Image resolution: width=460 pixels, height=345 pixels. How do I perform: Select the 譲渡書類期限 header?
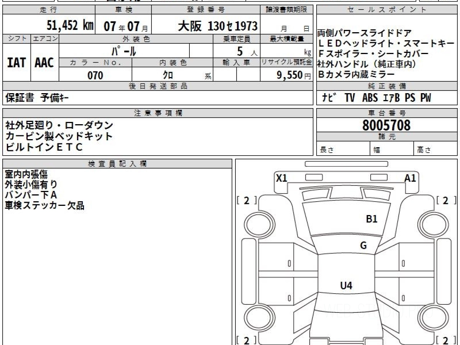(286, 10)
